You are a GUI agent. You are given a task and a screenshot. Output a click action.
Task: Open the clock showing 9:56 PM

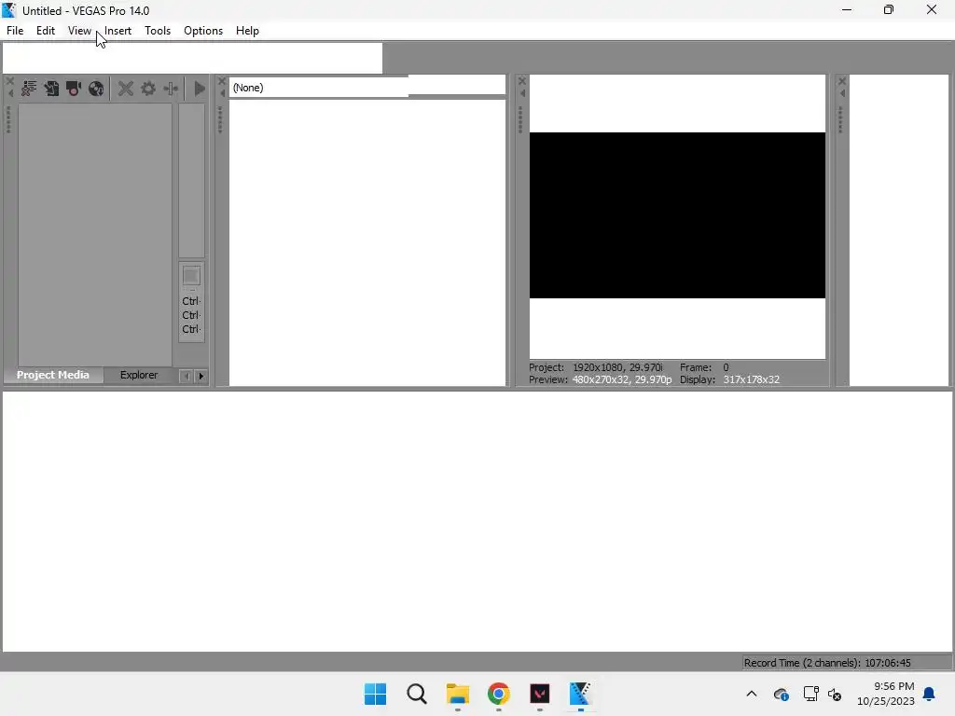pos(886,694)
